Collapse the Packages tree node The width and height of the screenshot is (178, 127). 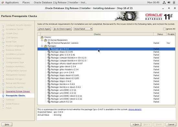pyautogui.click(x=42, y=46)
